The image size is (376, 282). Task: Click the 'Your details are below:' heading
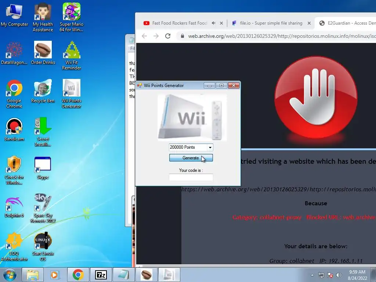[316, 246]
